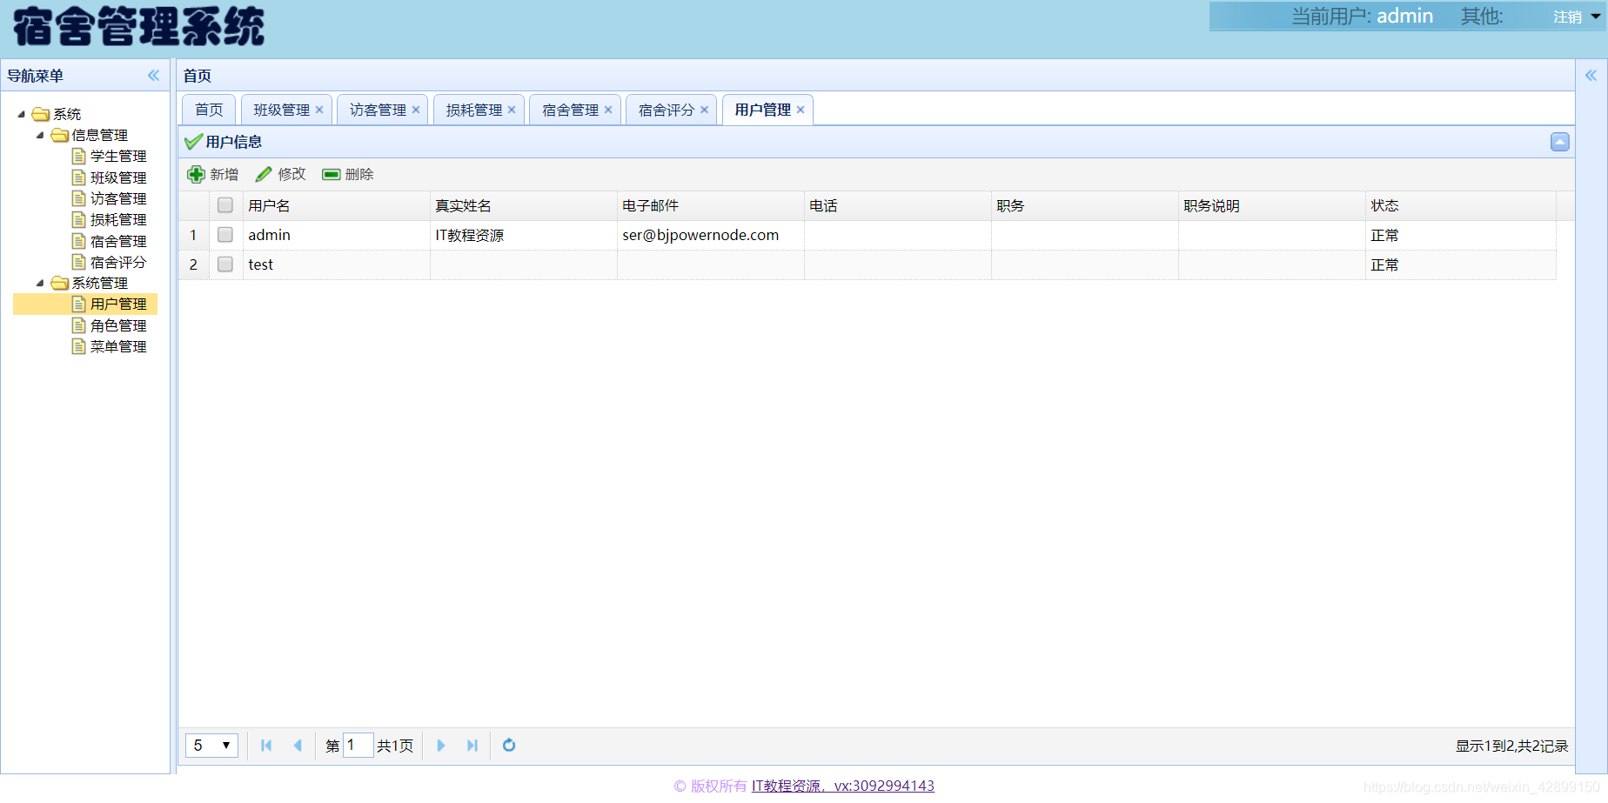Click the 注销 logout button
Viewport: 1608px width, 803px height.
pyautogui.click(x=1567, y=17)
